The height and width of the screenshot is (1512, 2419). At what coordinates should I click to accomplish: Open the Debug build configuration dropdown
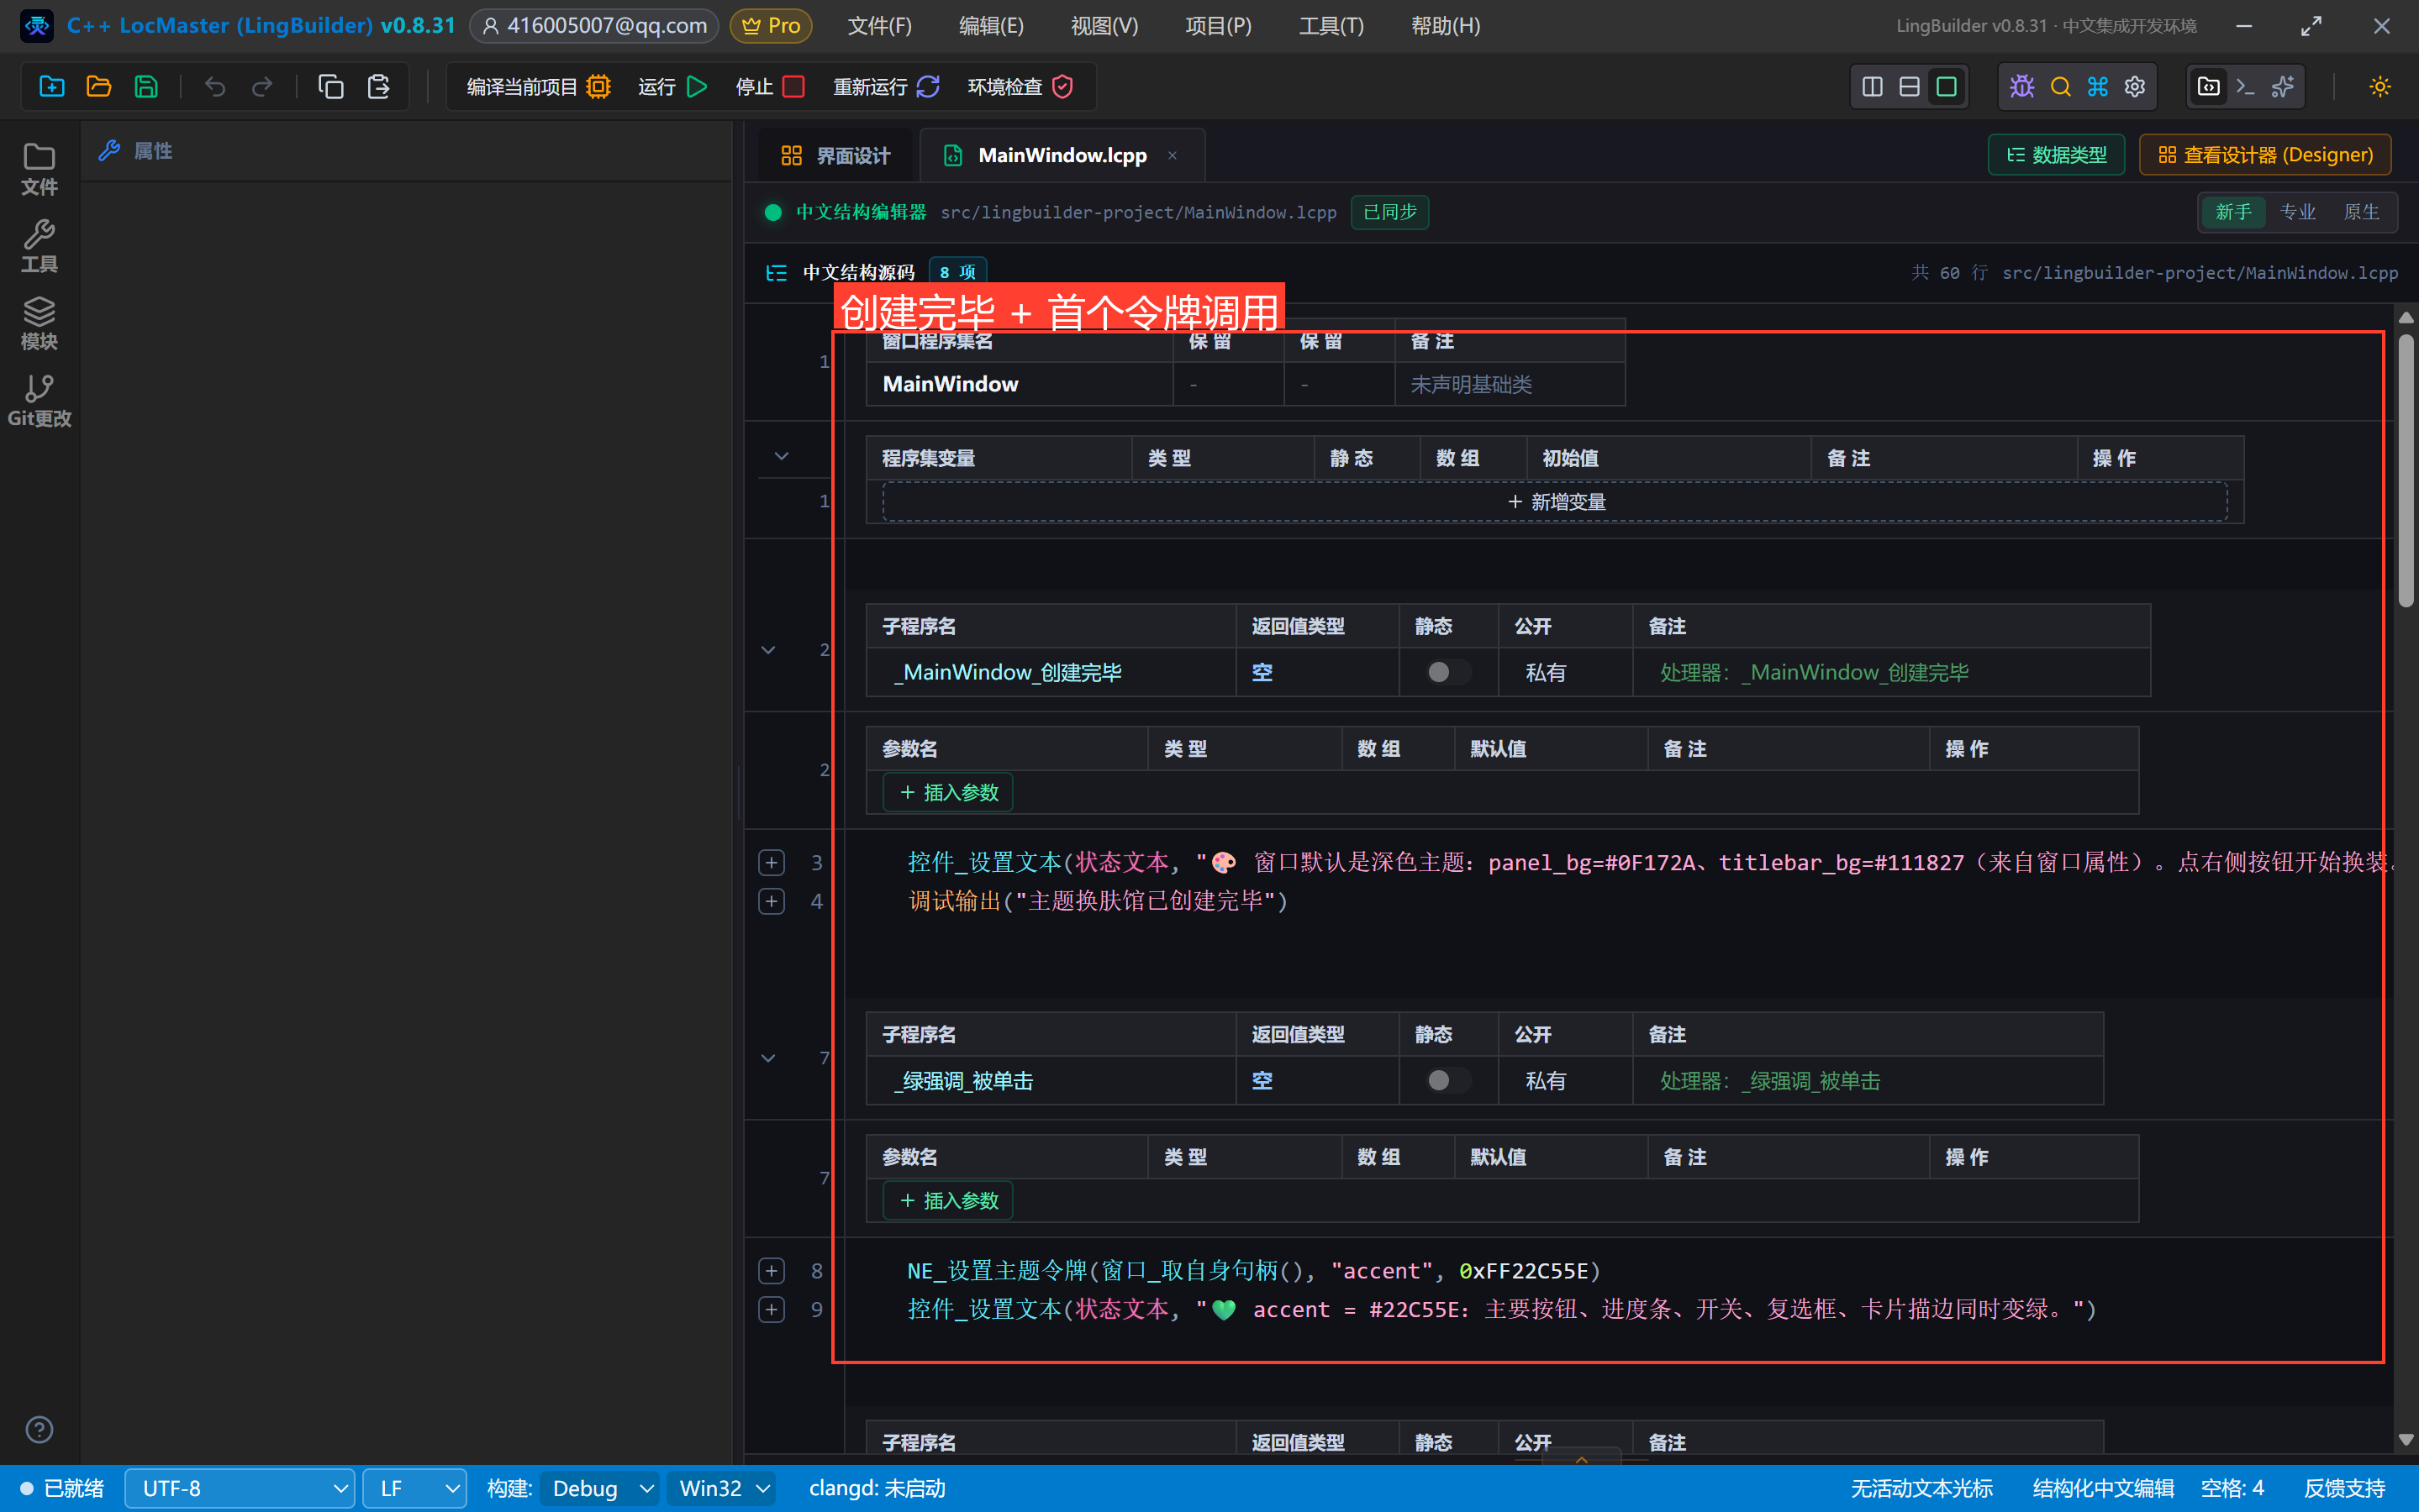click(x=600, y=1488)
